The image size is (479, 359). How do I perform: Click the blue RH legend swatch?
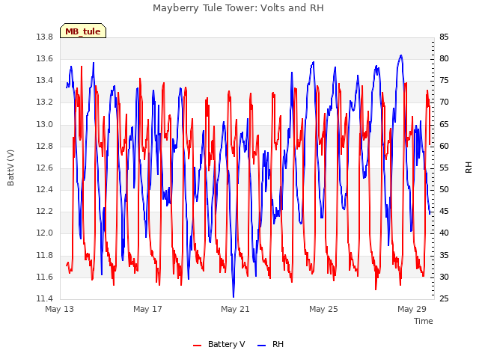tap(262, 346)
